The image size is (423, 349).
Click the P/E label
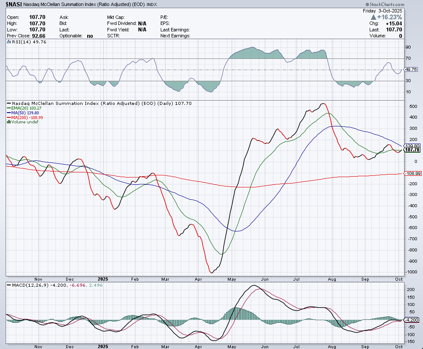pyautogui.click(x=164, y=17)
